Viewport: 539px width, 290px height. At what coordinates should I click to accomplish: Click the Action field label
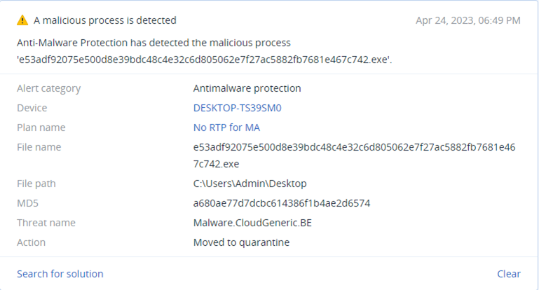31,242
